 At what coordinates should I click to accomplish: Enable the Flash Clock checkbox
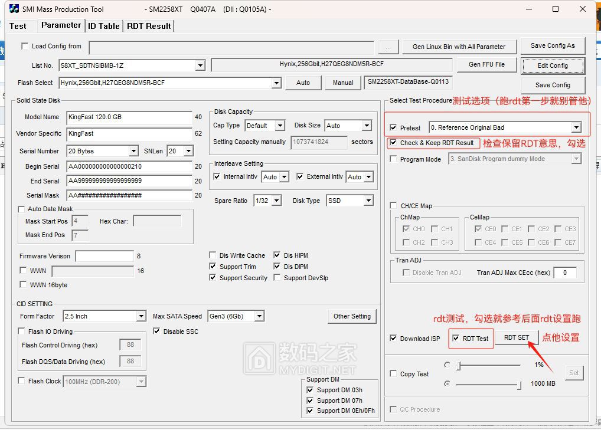tap(21, 381)
